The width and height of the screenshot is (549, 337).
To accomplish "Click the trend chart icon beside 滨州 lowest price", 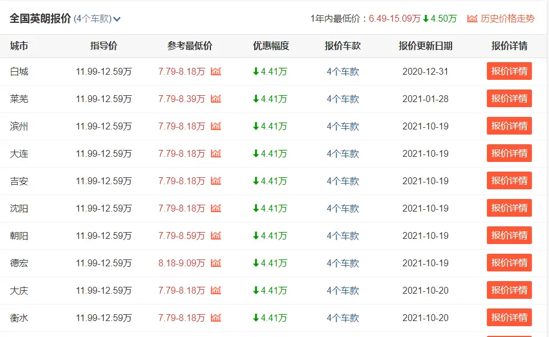I will click(x=215, y=126).
